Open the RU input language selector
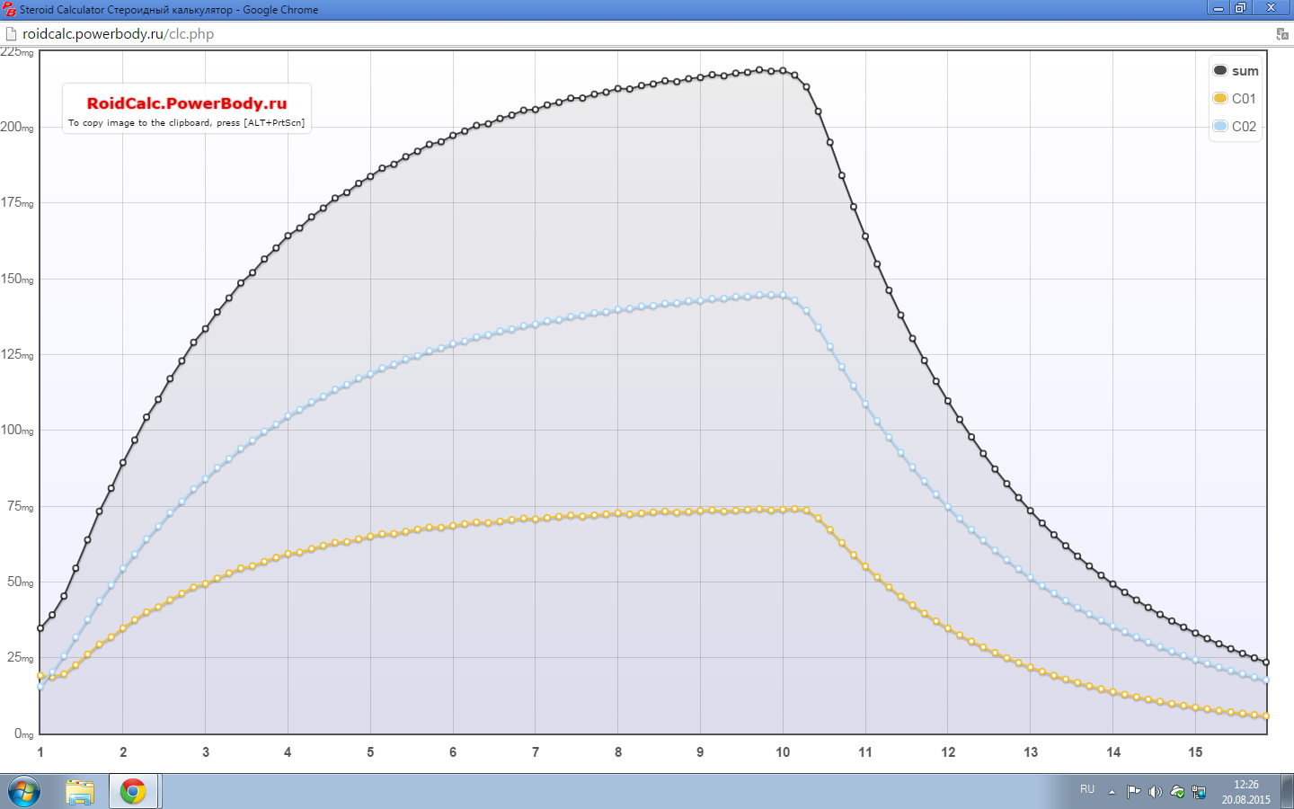The height and width of the screenshot is (809, 1294). tap(1087, 789)
